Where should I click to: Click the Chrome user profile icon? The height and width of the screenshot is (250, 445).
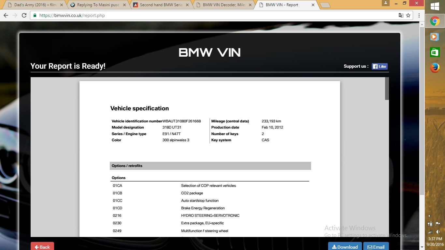point(386,3)
